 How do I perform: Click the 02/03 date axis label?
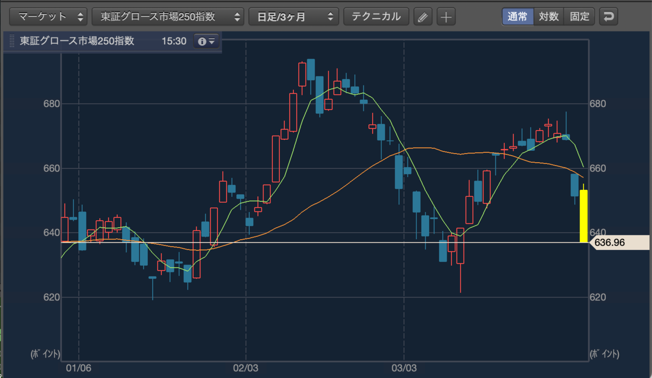pyautogui.click(x=246, y=368)
